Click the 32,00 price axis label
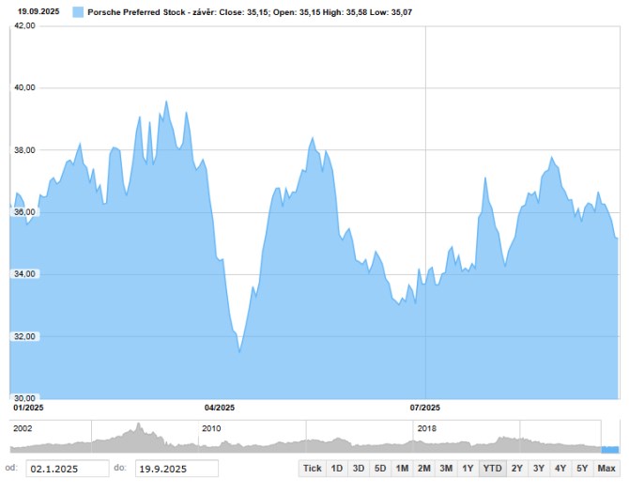Screen dimensions: 629x494 pyautogui.click(x=24, y=336)
